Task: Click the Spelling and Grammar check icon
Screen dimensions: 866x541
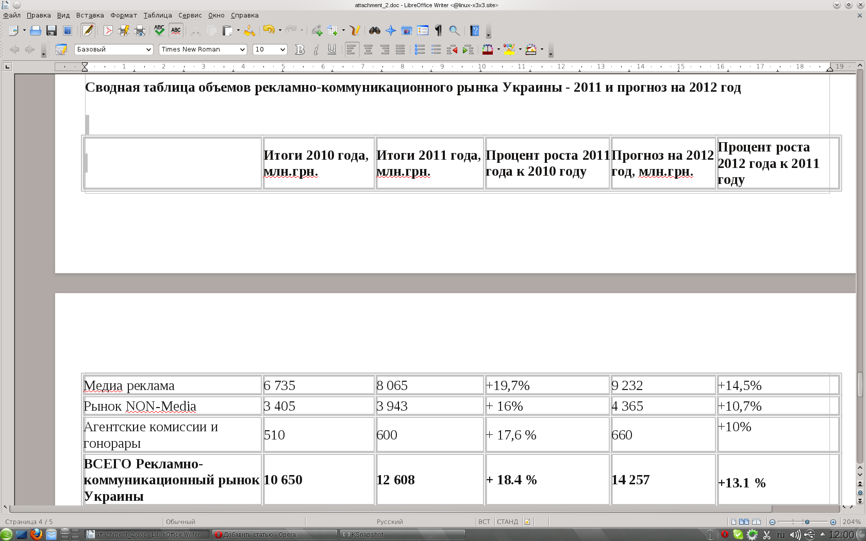Action: [159, 31]
